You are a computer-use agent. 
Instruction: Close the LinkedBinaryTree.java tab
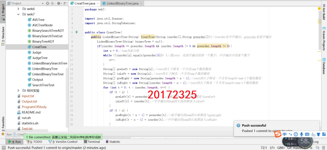coord(141,4)
